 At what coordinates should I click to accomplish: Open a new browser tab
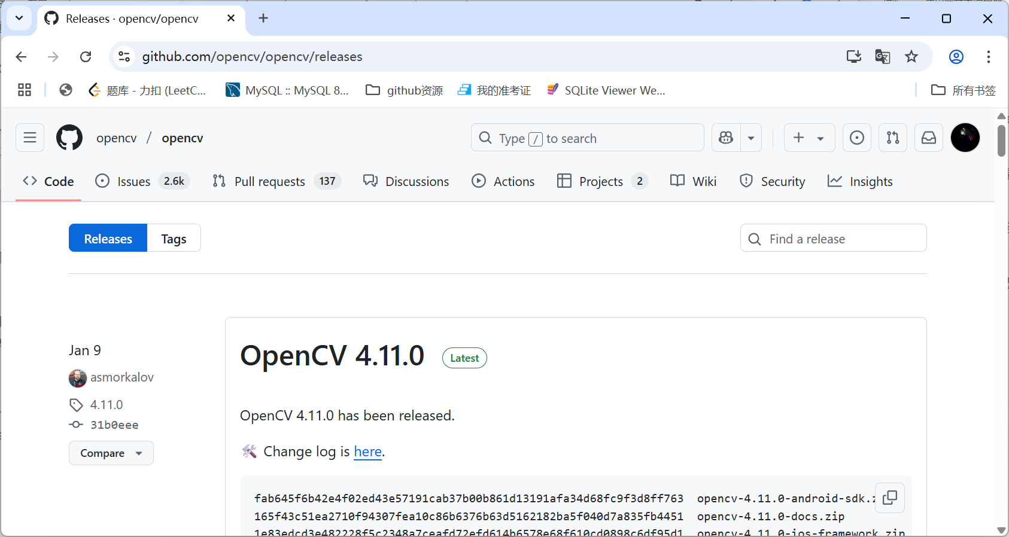(x=263, y=19)
